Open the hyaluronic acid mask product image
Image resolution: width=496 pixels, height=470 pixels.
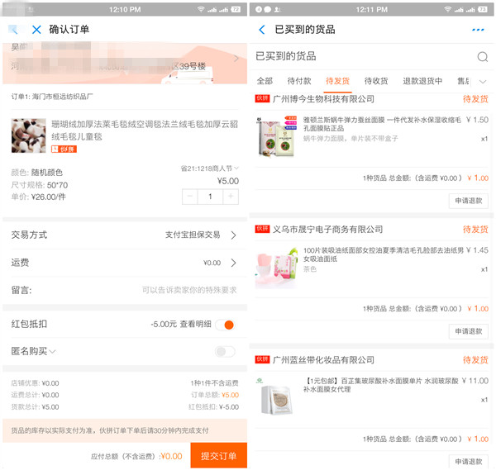click(276, 398)
